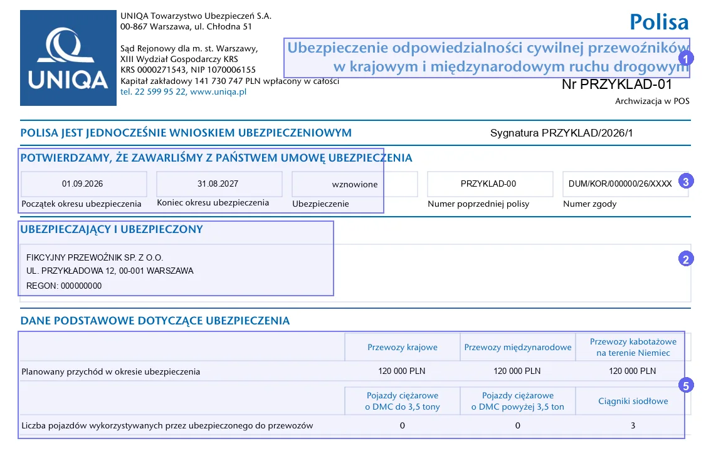Click column header 'Przewozy krajowe'
Image resolution: width=711 pixels, height=456 pixels.
click(403, 347)
